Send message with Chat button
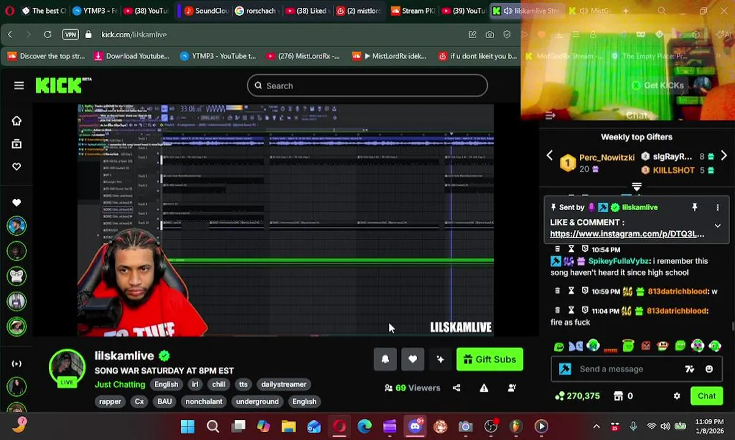 tap(706, 396)
